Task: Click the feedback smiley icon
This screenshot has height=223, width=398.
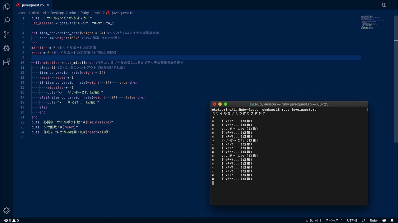Action: (x=384, y=221)
